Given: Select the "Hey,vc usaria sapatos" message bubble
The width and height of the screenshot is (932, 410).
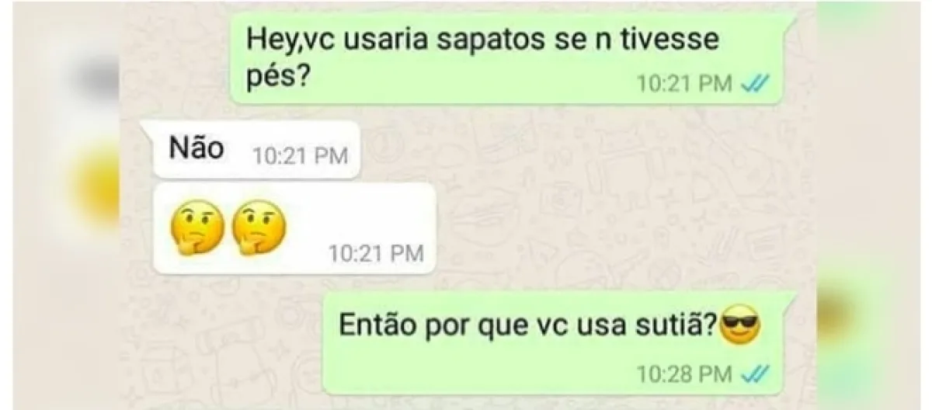Looking at the screenshot, I should click(x=508, y=59).
